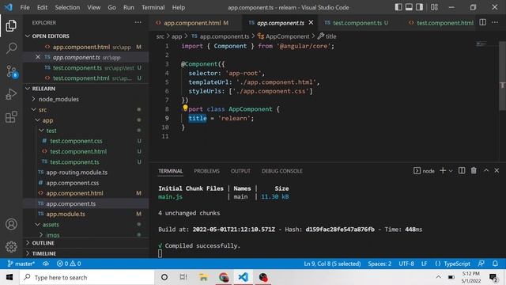Screen dimensions: 506x285
Task: Collapse the test folder
Action: click(41, 131)
